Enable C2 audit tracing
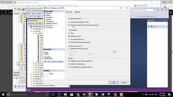173x97 pixels. click(x=69, y=64)
